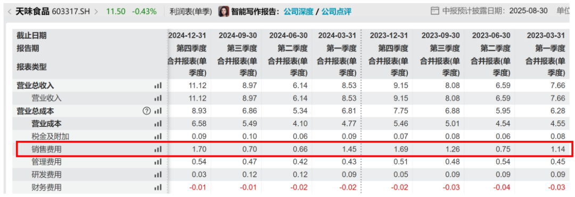The width and height of the screenshot is (575, 197).
Task: Show chart icon for 财务费用 row
Action: click(x=158, y=187)
